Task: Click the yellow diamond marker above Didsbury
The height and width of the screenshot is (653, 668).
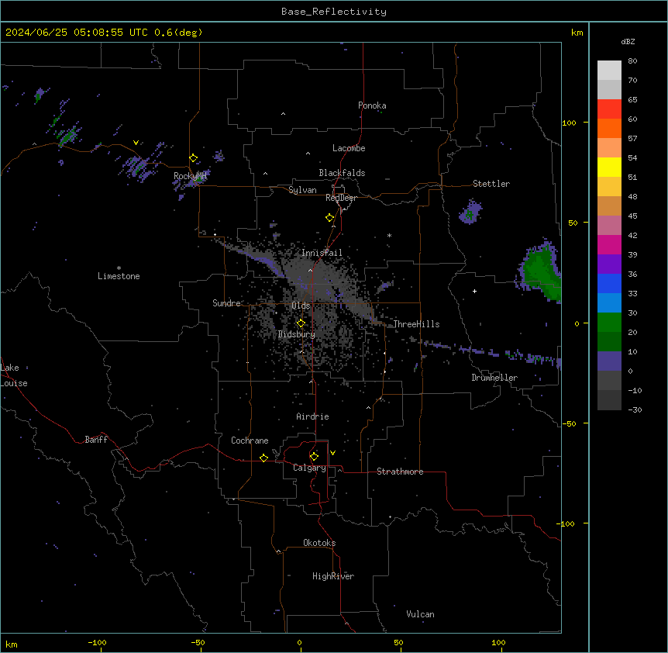Action: click(x=301, y=323)
